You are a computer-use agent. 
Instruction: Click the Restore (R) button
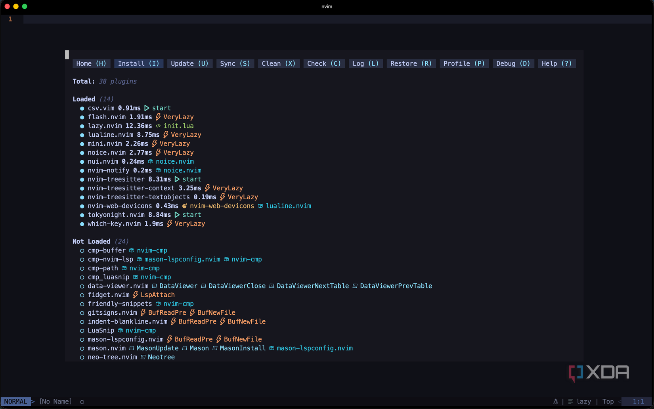[x=411, y=63]
